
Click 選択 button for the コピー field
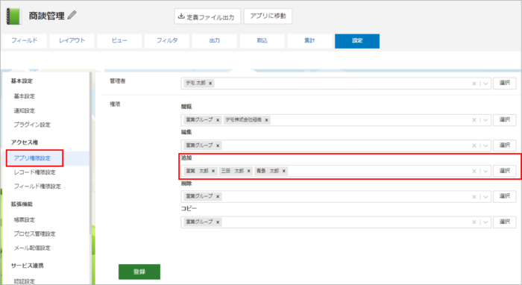point(505,222)
